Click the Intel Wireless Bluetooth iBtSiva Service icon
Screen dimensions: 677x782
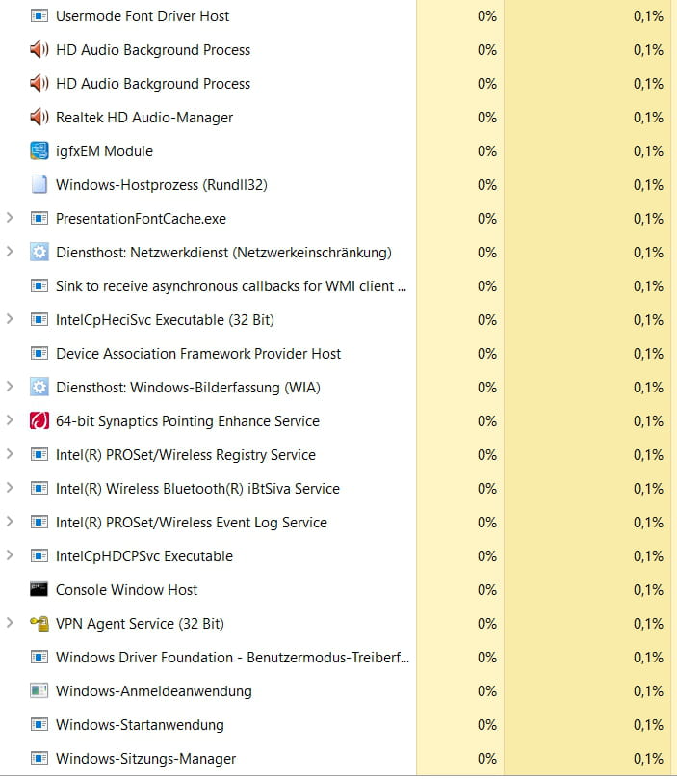pos(39,488)
